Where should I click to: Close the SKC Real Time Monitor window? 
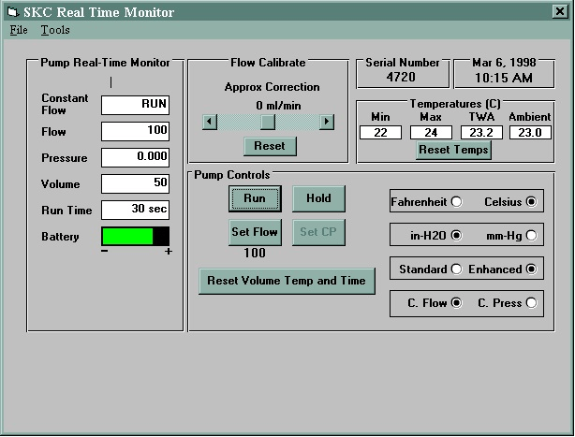560,12
